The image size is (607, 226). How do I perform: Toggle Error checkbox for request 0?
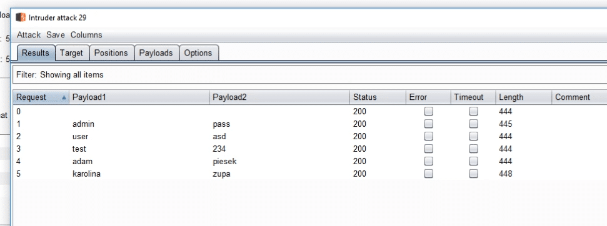pos(429,112)
